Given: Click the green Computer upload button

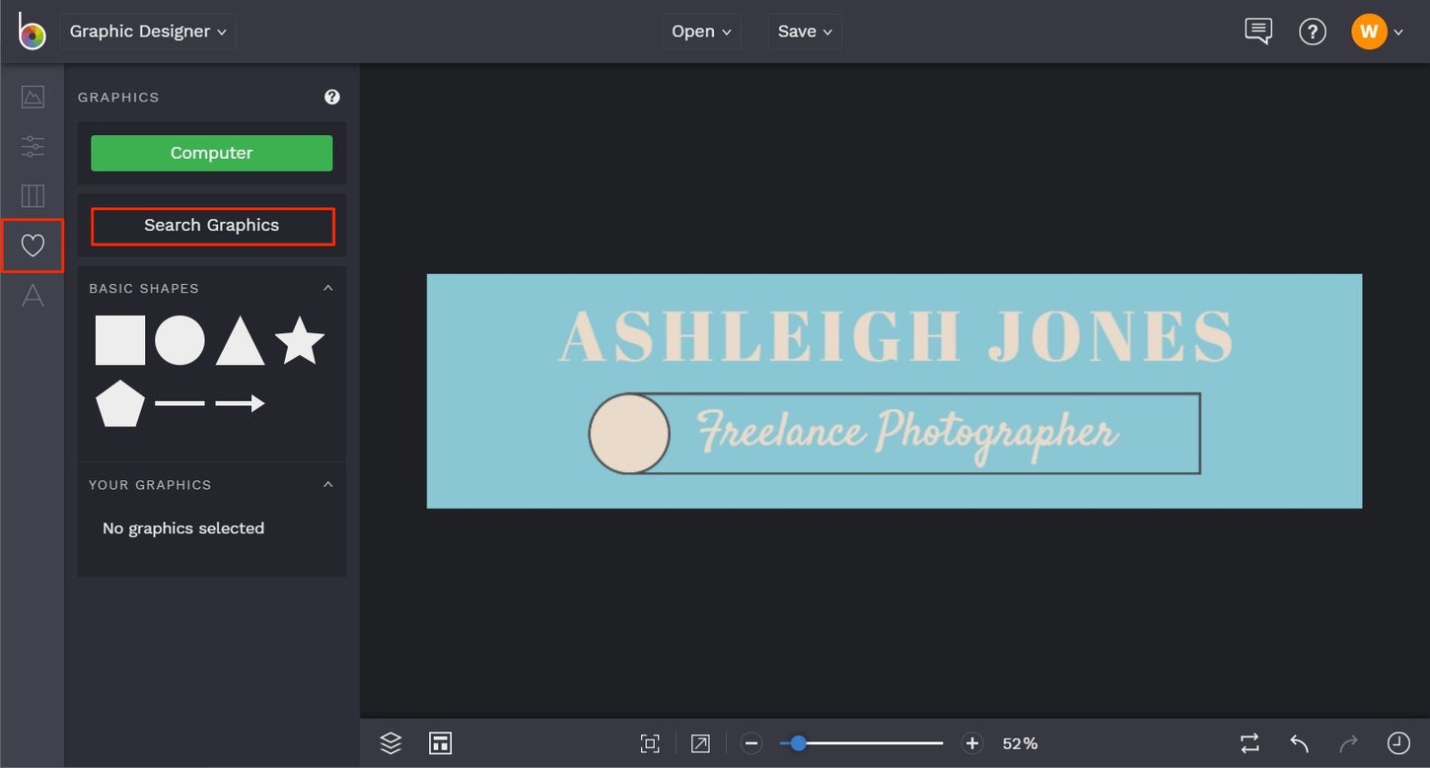Looking at the screenshot, I should tap(211, 153).
